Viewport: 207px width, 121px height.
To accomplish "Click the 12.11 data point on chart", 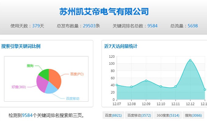I will 176,86.
